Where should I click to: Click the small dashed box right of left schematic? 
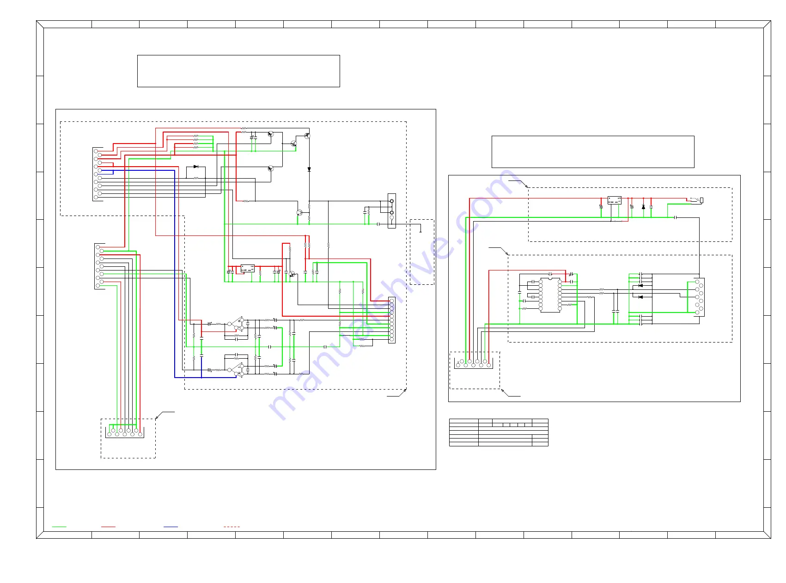(x=422, y=252)
